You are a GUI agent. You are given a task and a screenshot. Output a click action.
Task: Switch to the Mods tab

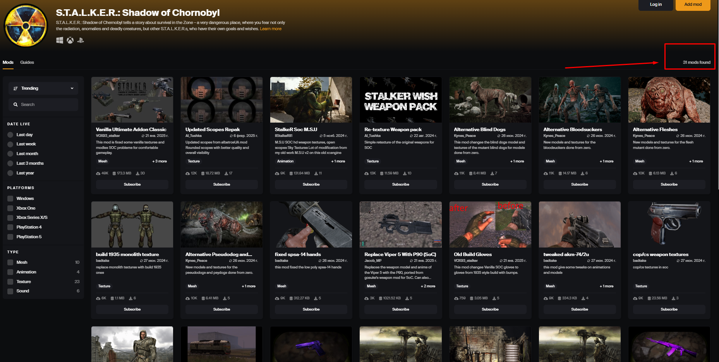tap(8, 62)
